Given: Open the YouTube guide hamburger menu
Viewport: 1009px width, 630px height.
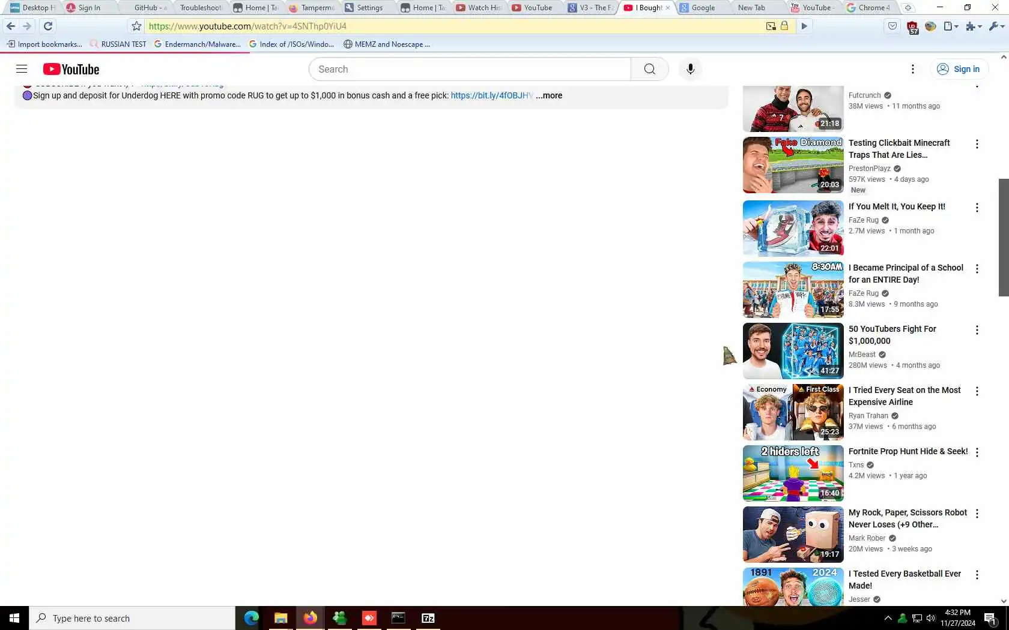Looking at the screenshot, I should click(x=22, y=69).
